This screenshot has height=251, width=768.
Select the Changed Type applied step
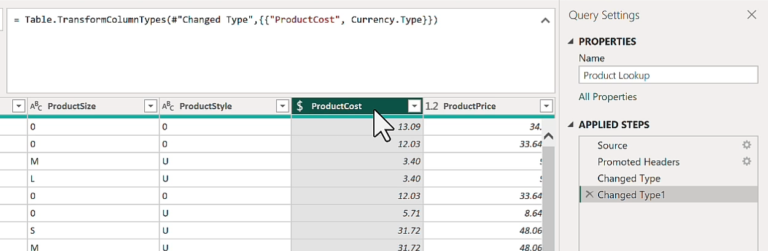tap(629, 179)
